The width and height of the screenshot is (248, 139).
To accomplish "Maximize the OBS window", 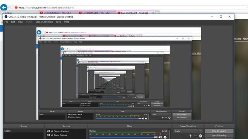I will 221,17.
